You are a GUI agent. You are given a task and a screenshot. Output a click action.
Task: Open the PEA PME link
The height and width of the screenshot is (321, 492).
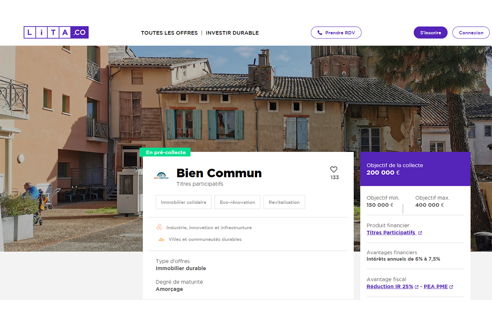click(436, 286)
